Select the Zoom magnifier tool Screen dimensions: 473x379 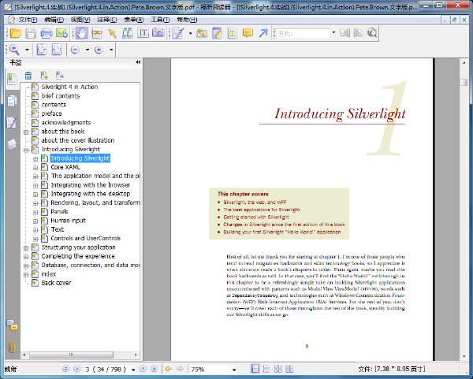point(14,50)
